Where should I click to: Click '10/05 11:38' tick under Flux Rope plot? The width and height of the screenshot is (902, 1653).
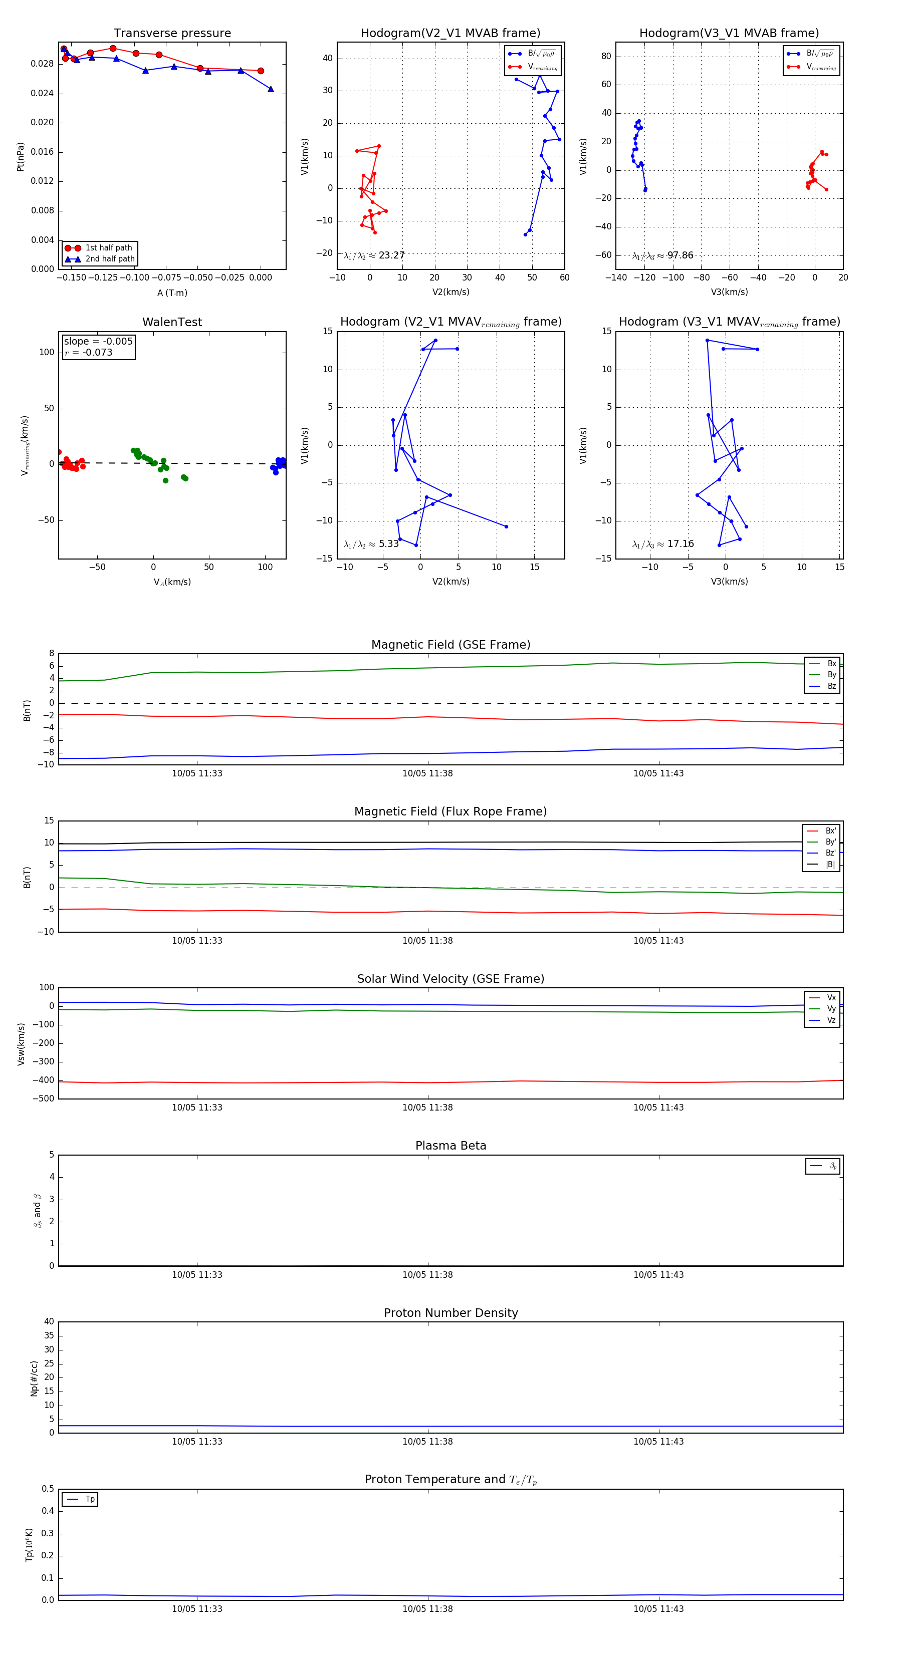point(427,941)
